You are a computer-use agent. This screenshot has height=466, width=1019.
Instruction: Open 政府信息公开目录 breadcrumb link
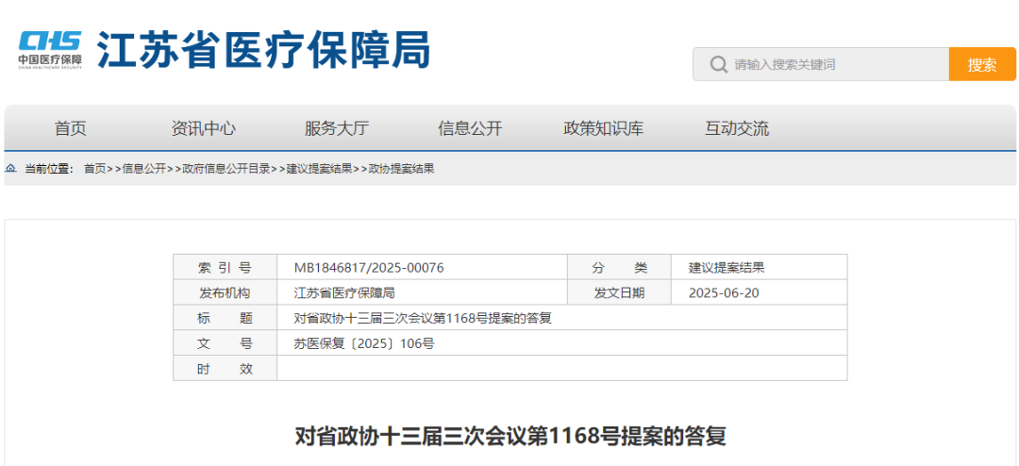coord(226,169)
